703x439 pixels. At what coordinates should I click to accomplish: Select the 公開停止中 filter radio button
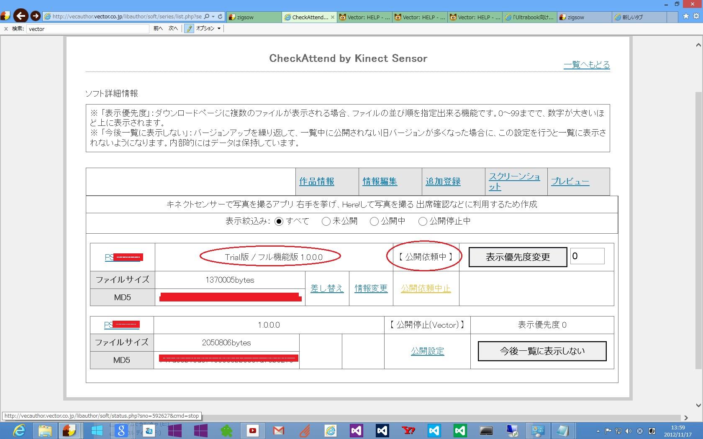pos(423,222)
